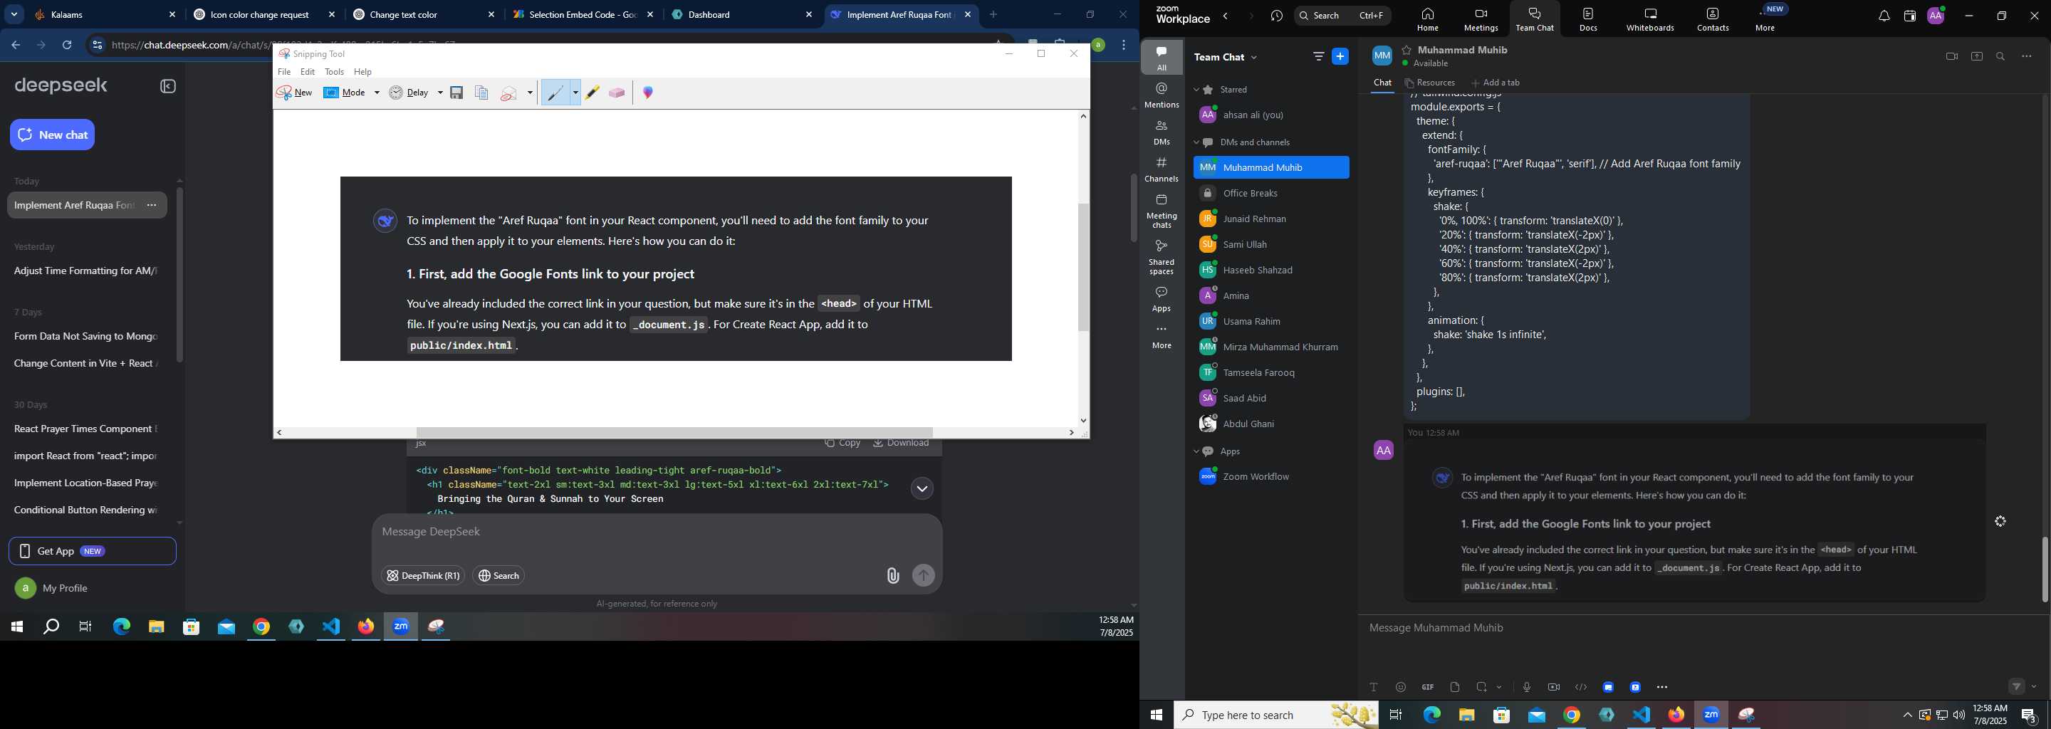This screenshot has height=729, width=2051.
Task: Collapse the Starred section
Action: point(1196,90)
